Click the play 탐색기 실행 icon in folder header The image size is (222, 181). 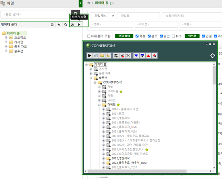point(79,25)
